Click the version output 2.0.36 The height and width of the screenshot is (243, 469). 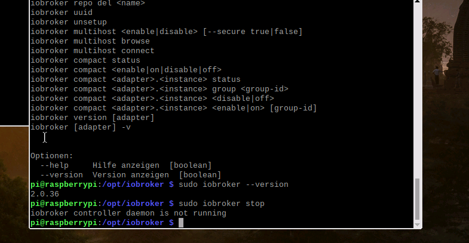coord(45,194)
